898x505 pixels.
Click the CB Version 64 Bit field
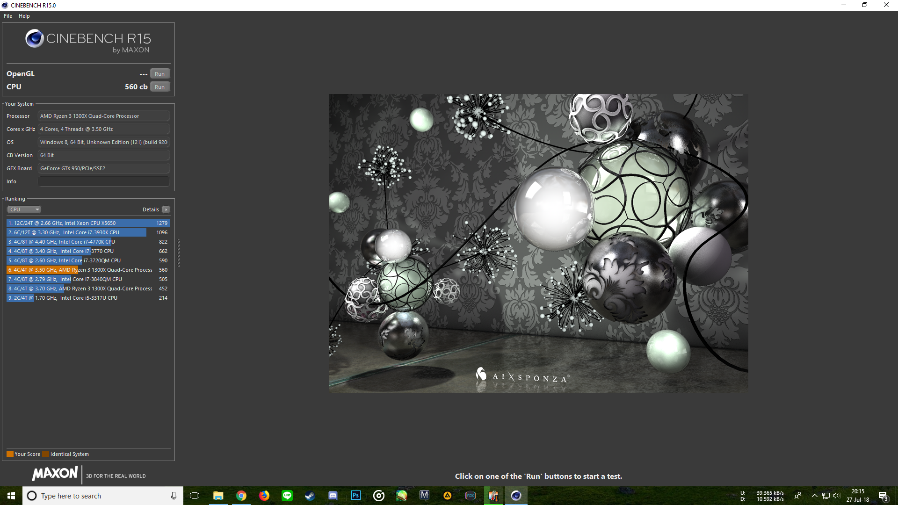pos(104,155)
